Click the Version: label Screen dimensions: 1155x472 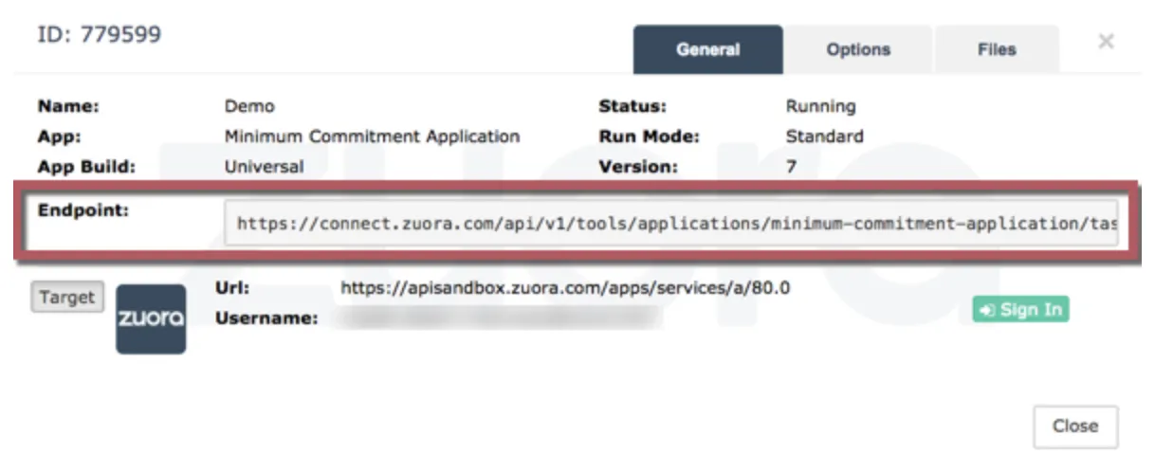(638, 167)
